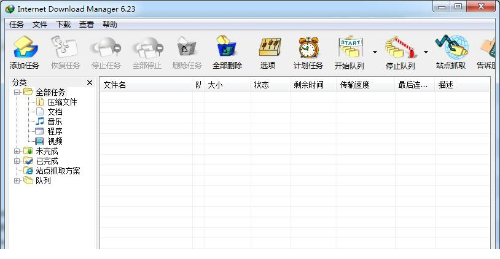Click the 站点抓取方案 IE icon
500x259 pixels.
28,171
